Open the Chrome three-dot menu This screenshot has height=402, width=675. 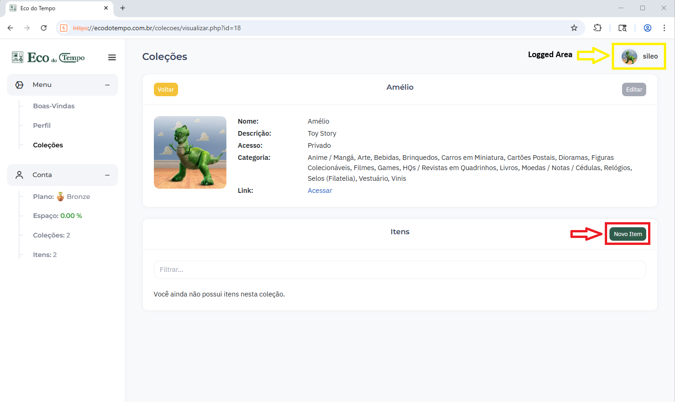tap(664, 28)
